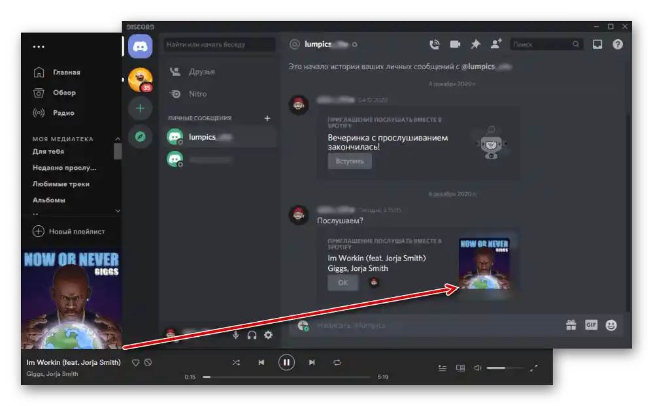Open Альбомы in Spotify library
Image resolution: width=653 pixels, height=406 pixels.
pos(49,200)
